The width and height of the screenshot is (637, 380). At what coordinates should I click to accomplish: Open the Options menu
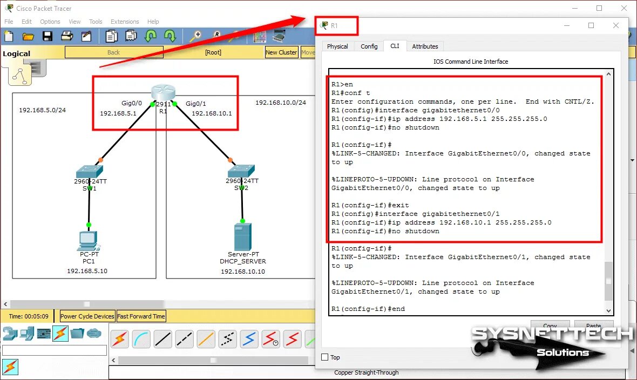(50, 22)
